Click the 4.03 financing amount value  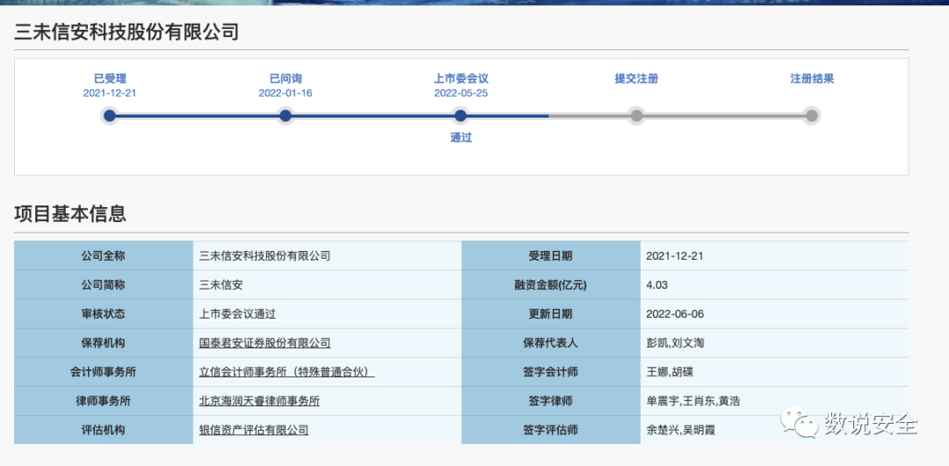point(657,284)
